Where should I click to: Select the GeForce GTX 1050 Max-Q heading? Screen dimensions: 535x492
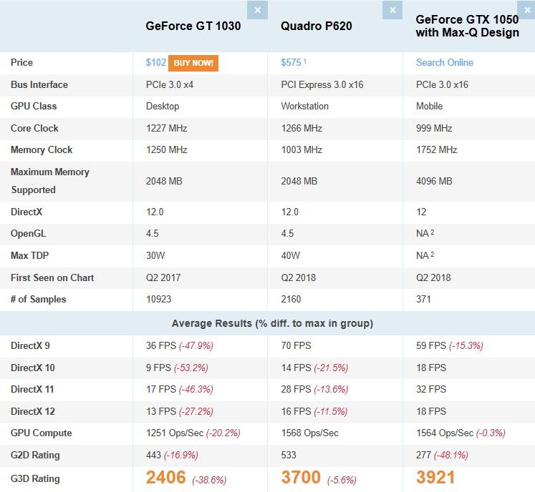point(467,26)
